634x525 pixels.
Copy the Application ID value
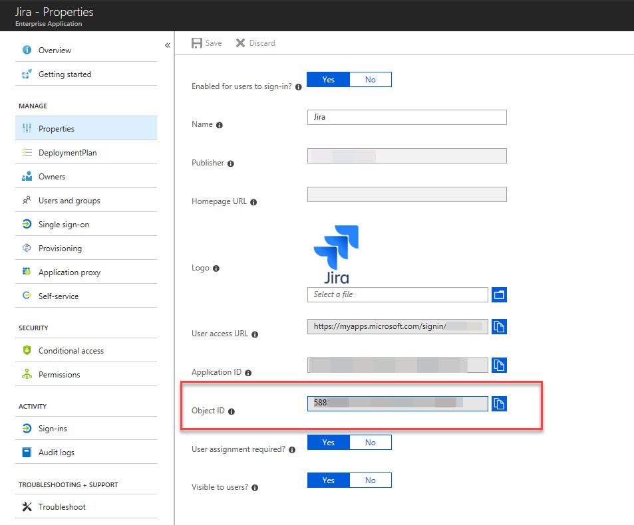click(x=499, y=365)
